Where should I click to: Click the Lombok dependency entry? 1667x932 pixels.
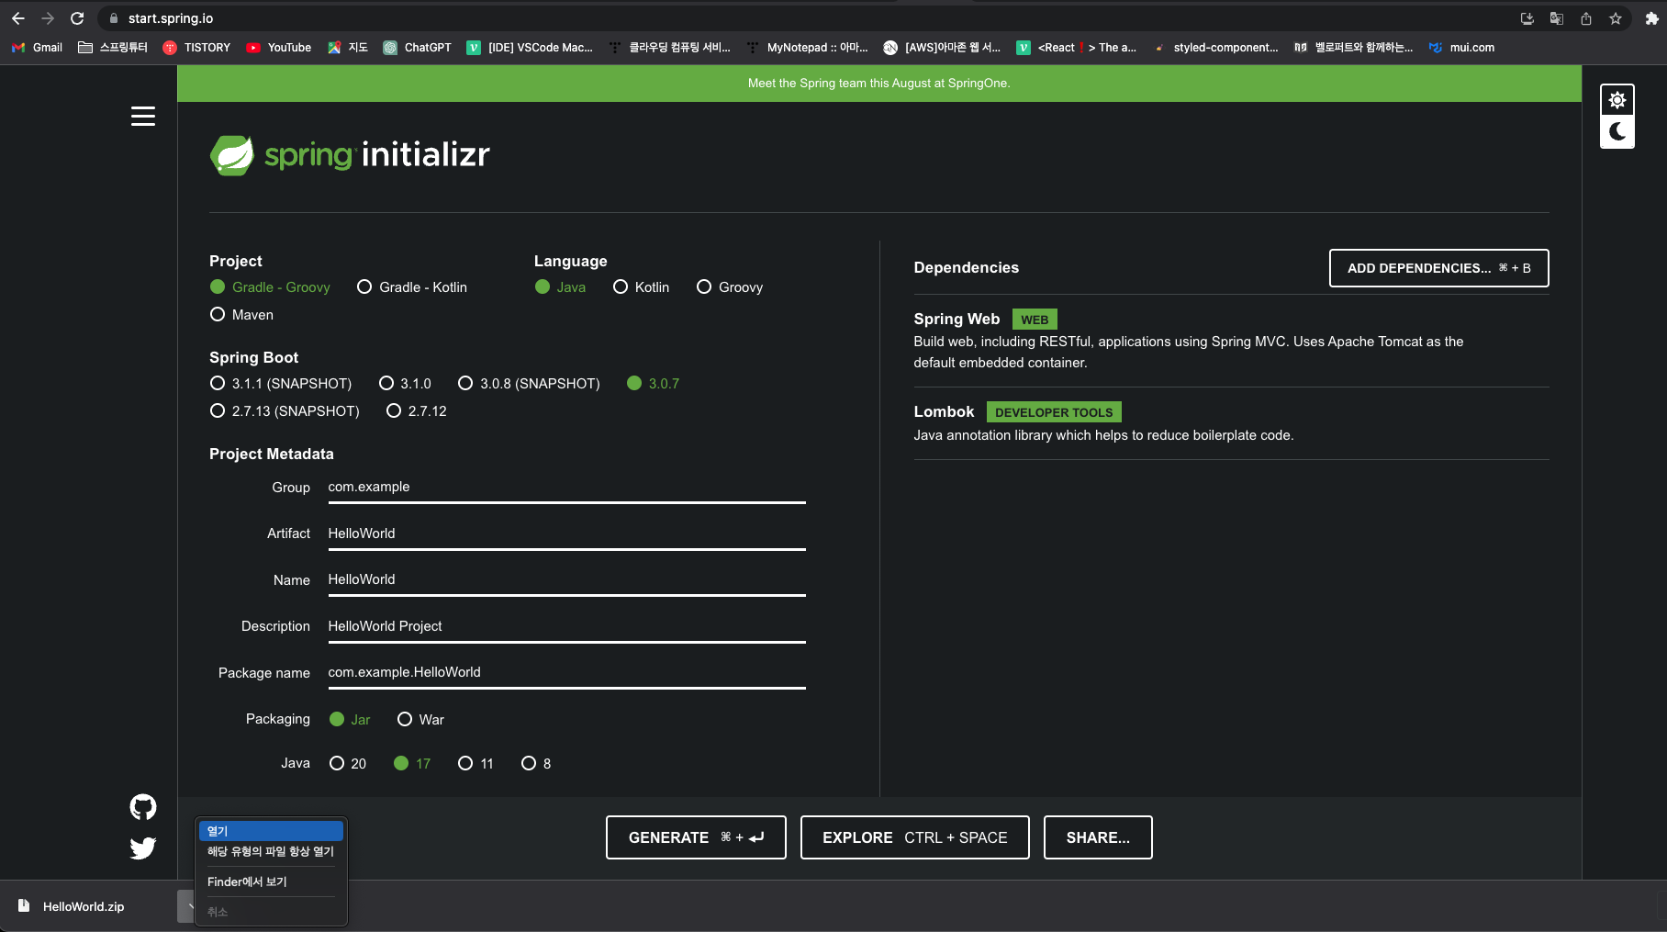1231,423
